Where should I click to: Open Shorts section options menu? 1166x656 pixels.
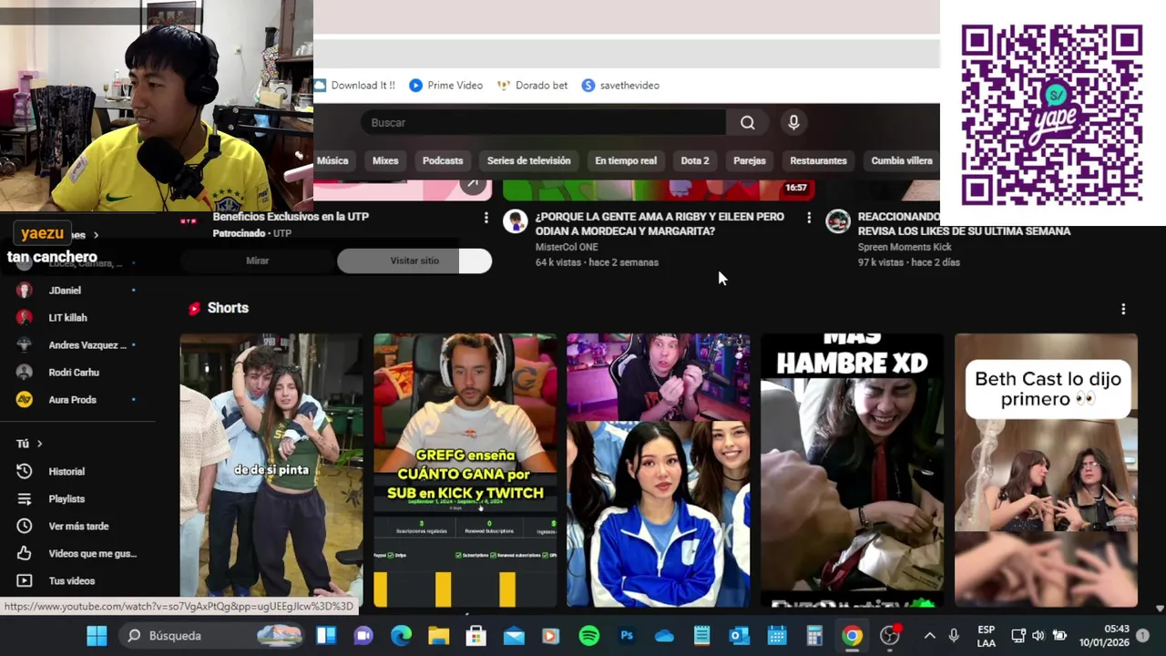pos(1123,309)
